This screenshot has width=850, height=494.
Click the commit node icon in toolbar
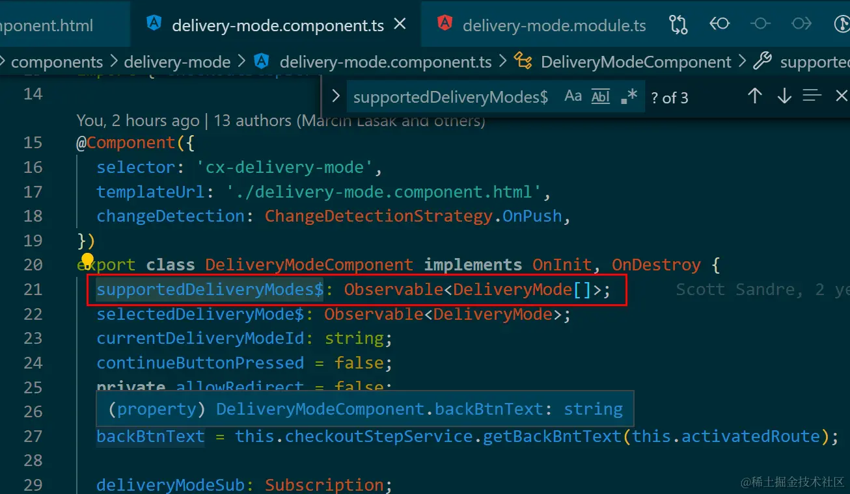(760, 25)
